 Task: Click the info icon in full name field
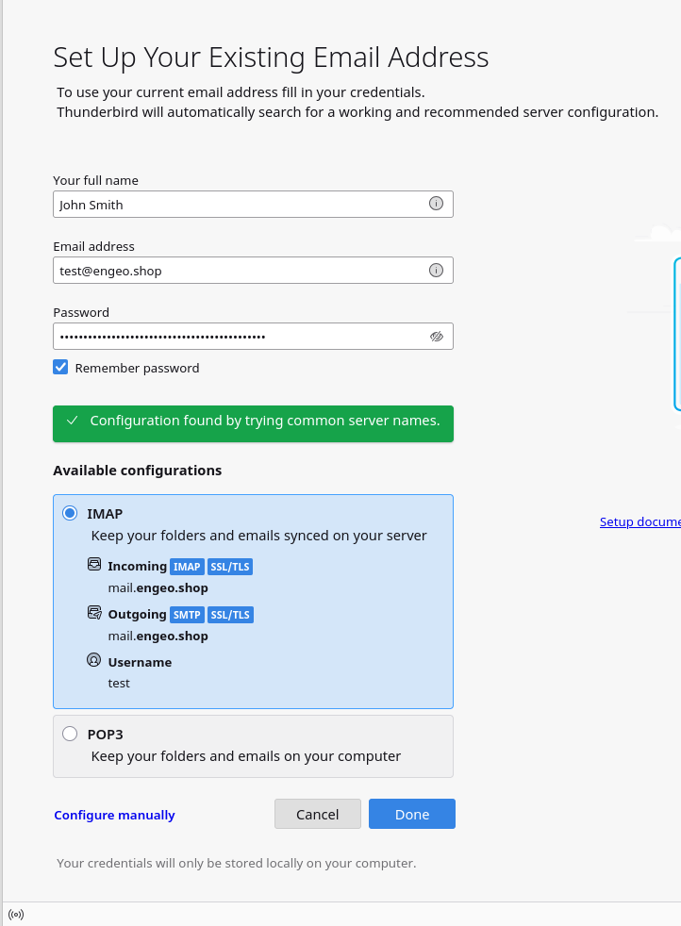pyautogui.click(x=436, y=204)
